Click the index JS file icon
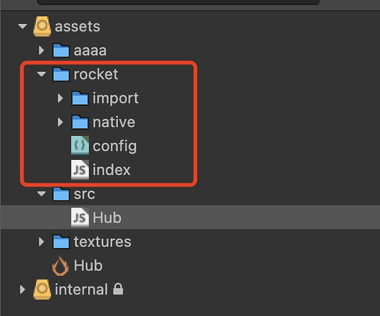Image resolution: width=380 pixels, height=316 pixels. [80, 169]
